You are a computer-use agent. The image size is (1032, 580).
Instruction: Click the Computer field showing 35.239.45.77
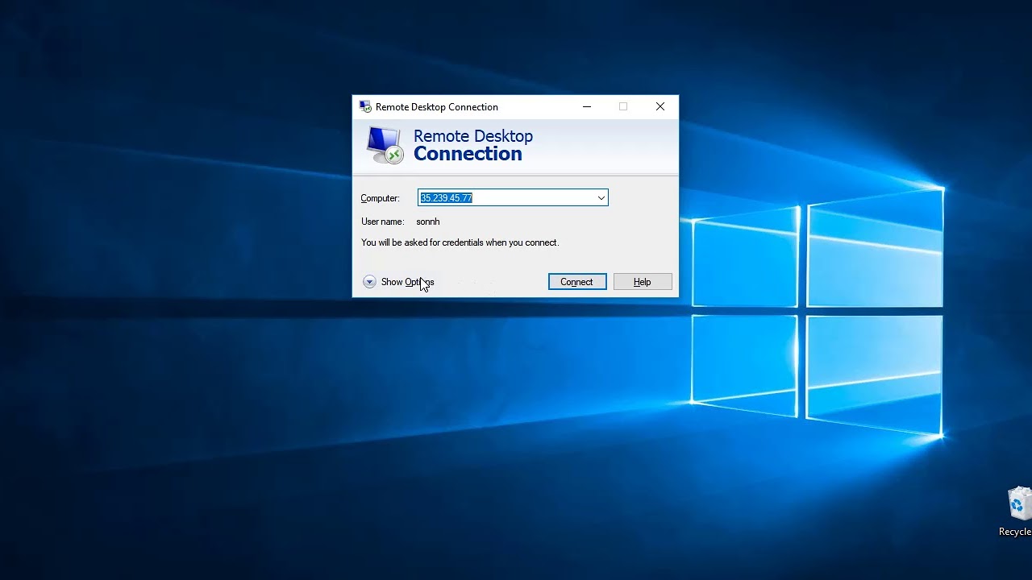pyautogui.click(x=513, y=198)
